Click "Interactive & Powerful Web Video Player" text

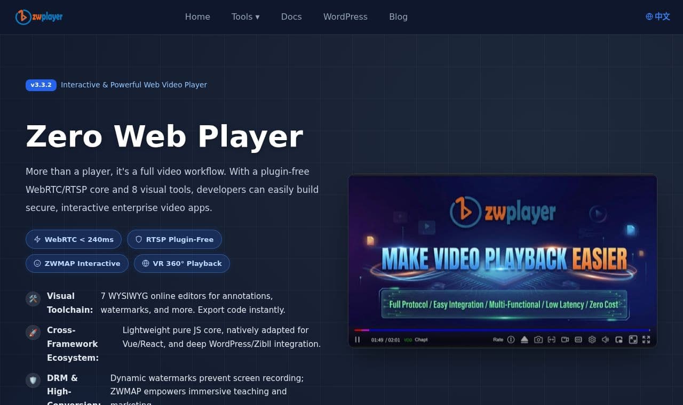tap(134, 85)
